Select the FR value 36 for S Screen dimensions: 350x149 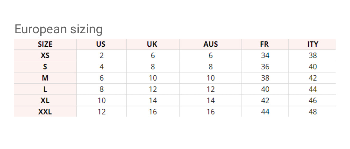coord(265,67)
